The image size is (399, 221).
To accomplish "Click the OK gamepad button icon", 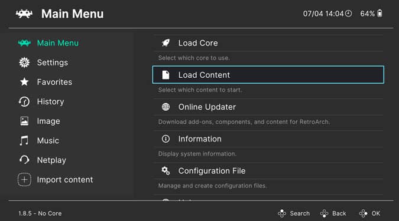I will point(364,213).
